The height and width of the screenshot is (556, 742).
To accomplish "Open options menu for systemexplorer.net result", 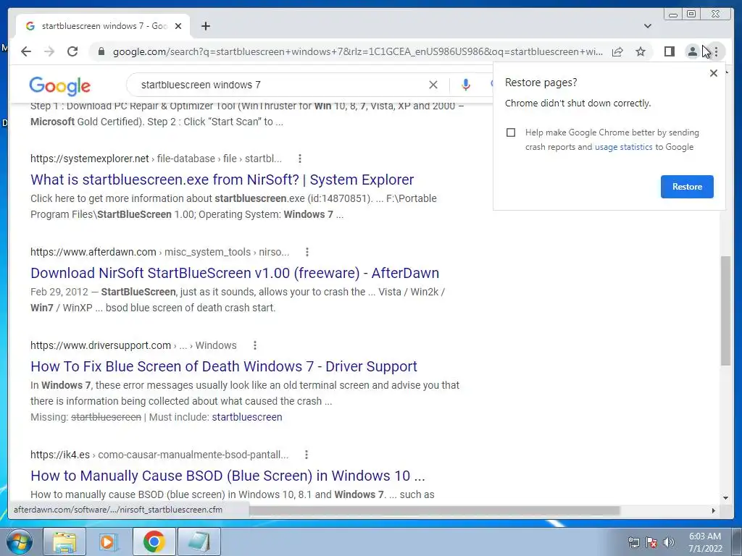I will click(299, 159).
